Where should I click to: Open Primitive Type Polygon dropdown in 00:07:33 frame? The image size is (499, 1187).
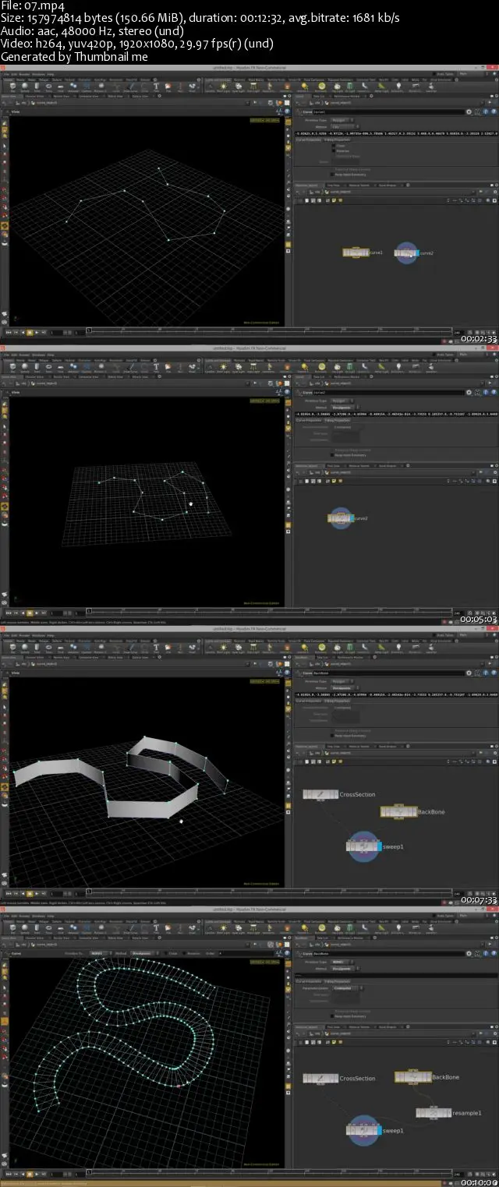[x=342, y=681]
